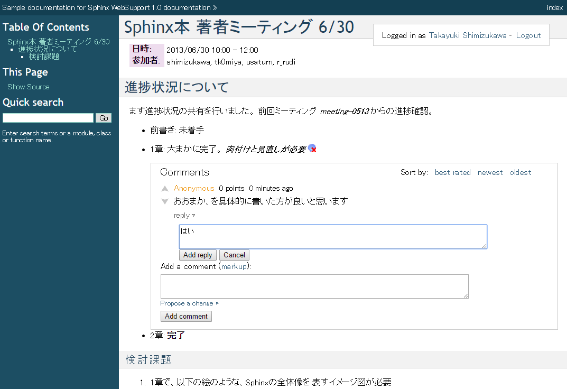Submit with Add comment button
Image resolution: width=567 pixels, height=389 pixels.
pyautogui.click(x=186, y=317)
